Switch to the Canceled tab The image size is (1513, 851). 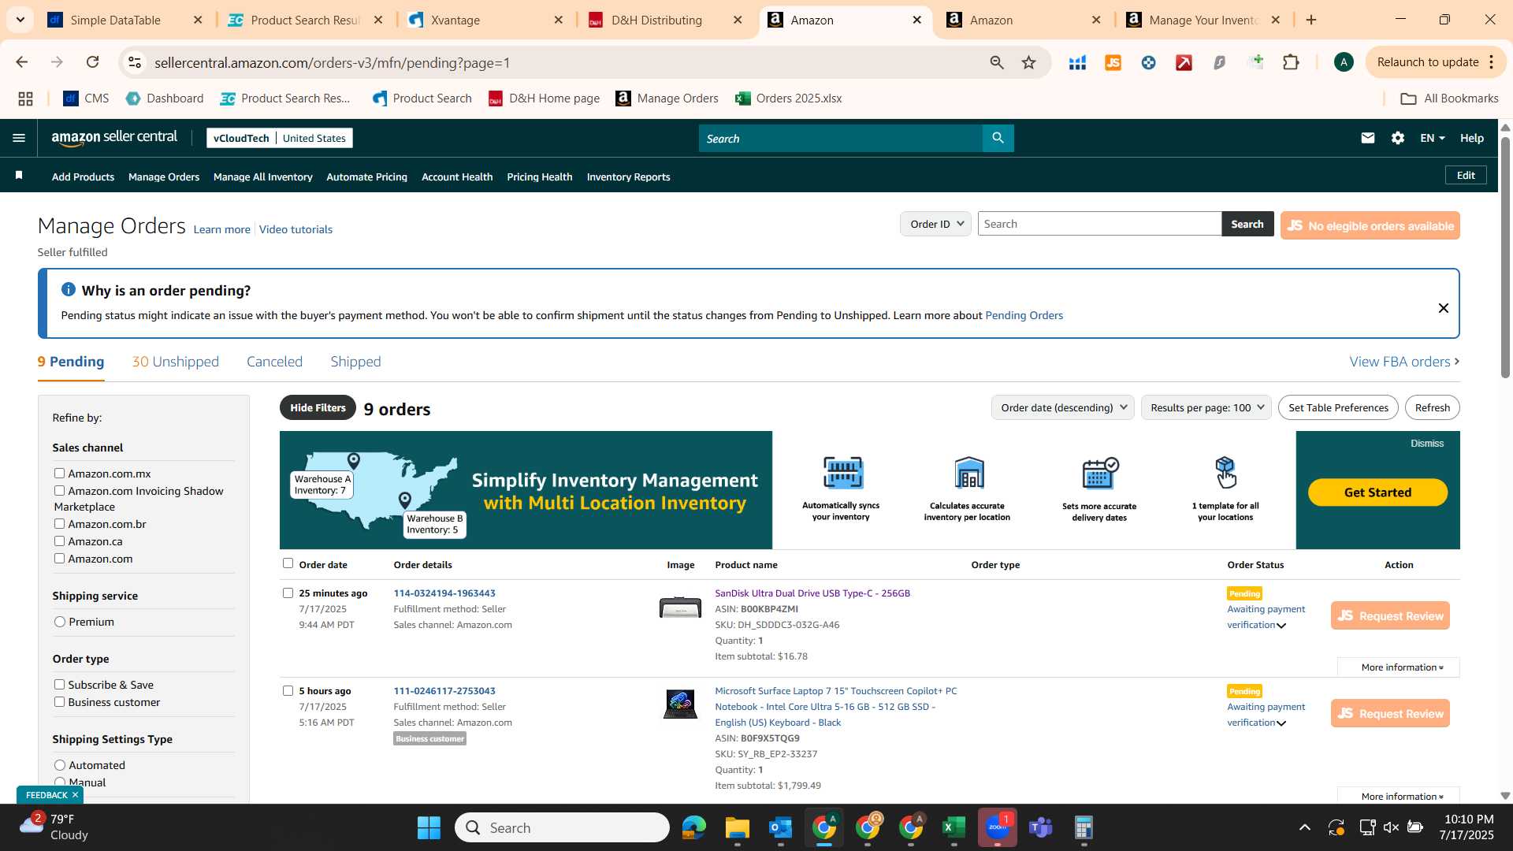coord(274,362)
